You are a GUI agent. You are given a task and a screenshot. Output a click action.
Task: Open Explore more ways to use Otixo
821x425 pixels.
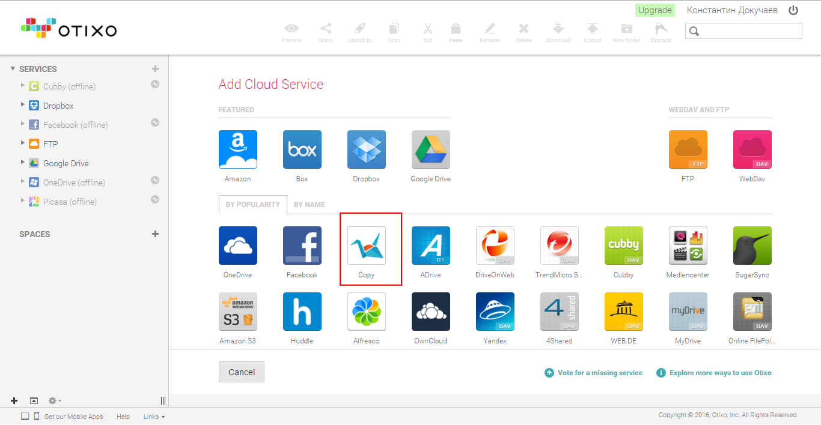[x=714, y=373]
